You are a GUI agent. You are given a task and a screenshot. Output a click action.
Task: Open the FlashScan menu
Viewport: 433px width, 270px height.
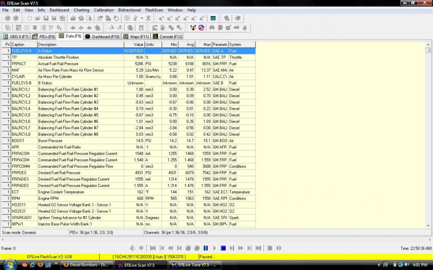[x=154, y=10]
